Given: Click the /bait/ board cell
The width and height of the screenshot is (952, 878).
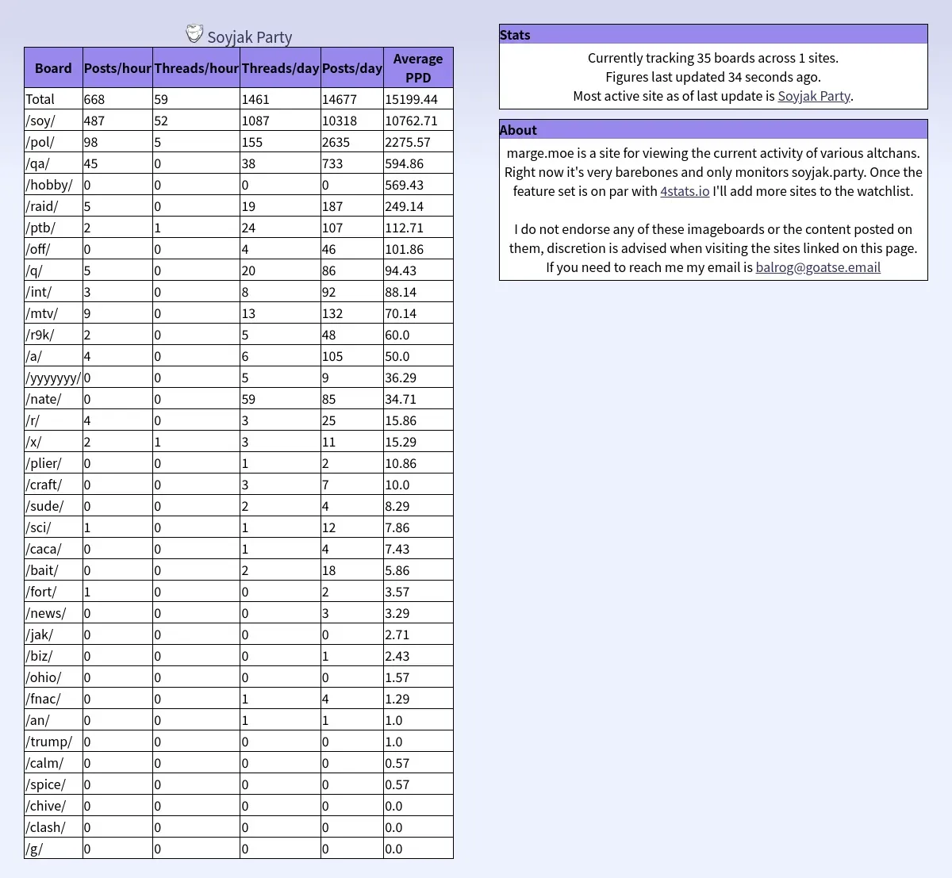Looking at the screenshot, I should [53, 570].
